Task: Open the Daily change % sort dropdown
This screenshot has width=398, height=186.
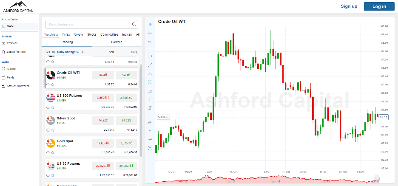Action: [x=70, y=52]
